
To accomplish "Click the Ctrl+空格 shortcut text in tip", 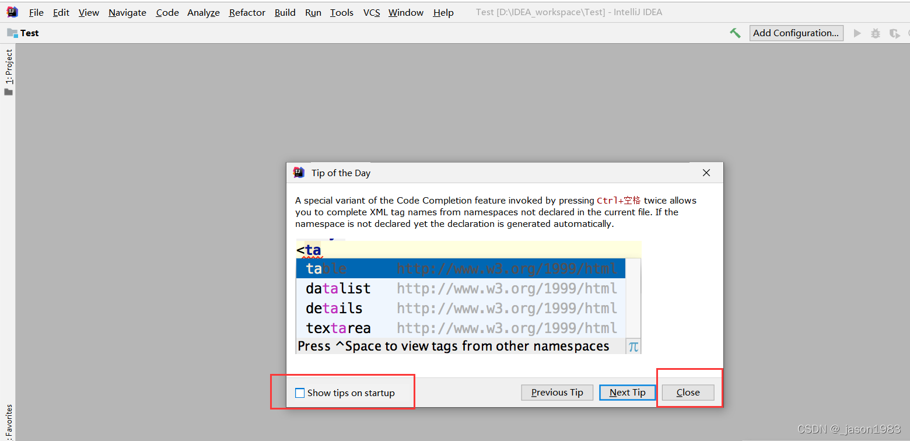I will coord(618,201).
